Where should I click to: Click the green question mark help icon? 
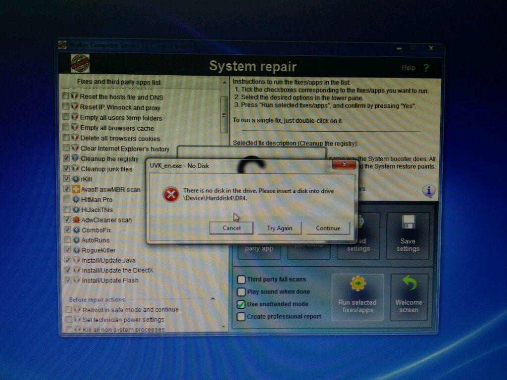pos(426,68)
